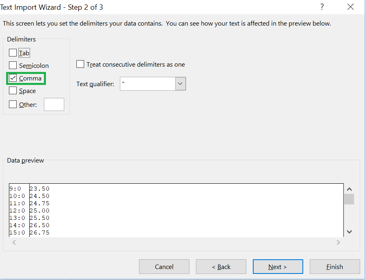Click the Help question mark icon

(x=322, y=7)
